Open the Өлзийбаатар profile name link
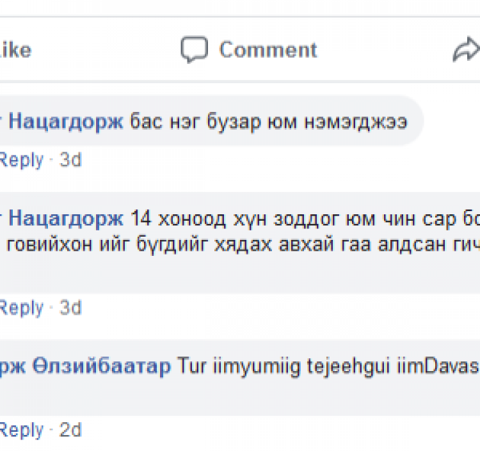 pos(101,367)
